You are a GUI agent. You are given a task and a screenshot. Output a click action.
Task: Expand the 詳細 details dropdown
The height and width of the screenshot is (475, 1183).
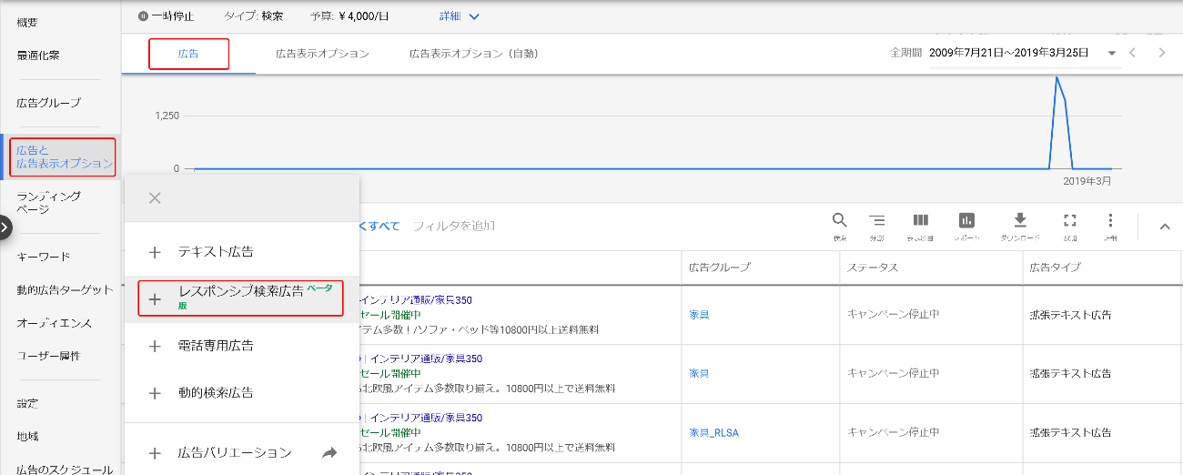[x=459, y=15]
